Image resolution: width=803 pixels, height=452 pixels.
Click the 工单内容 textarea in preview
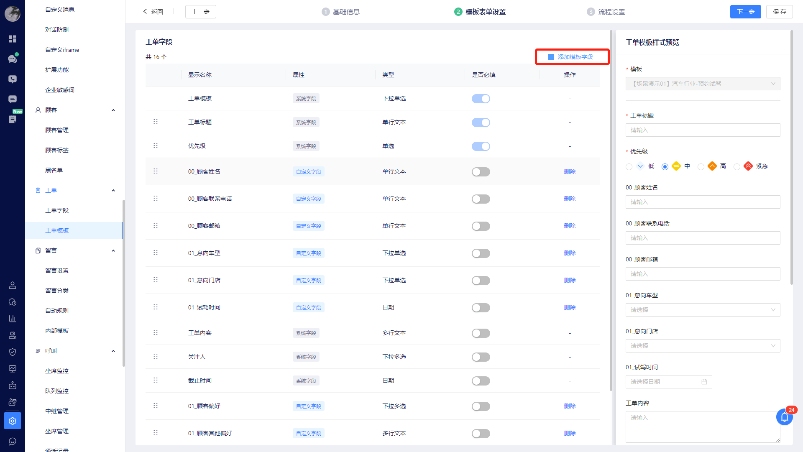703,427
